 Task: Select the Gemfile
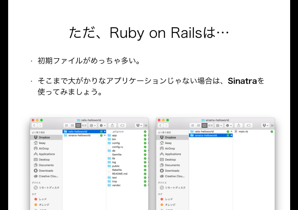pyautogui.click(x=127, y=155)
